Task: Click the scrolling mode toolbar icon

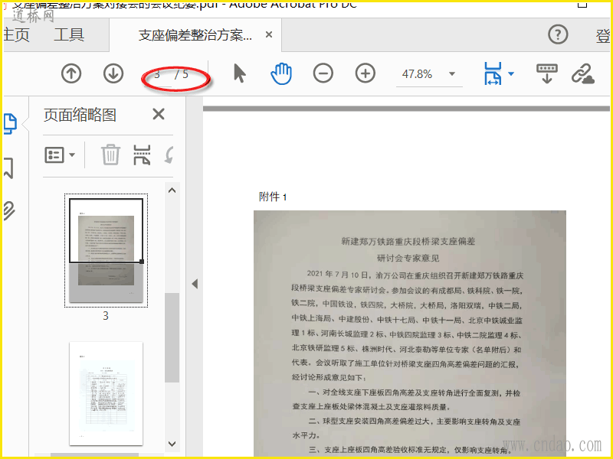Action: (x=546, y=73)
